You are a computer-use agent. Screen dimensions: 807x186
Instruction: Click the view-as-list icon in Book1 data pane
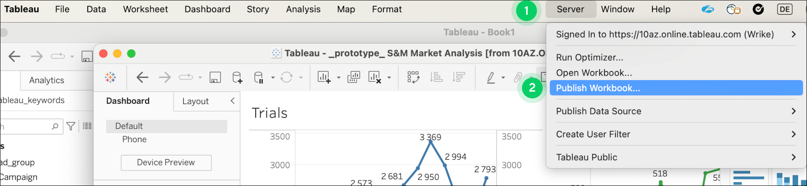click(87, 126)
